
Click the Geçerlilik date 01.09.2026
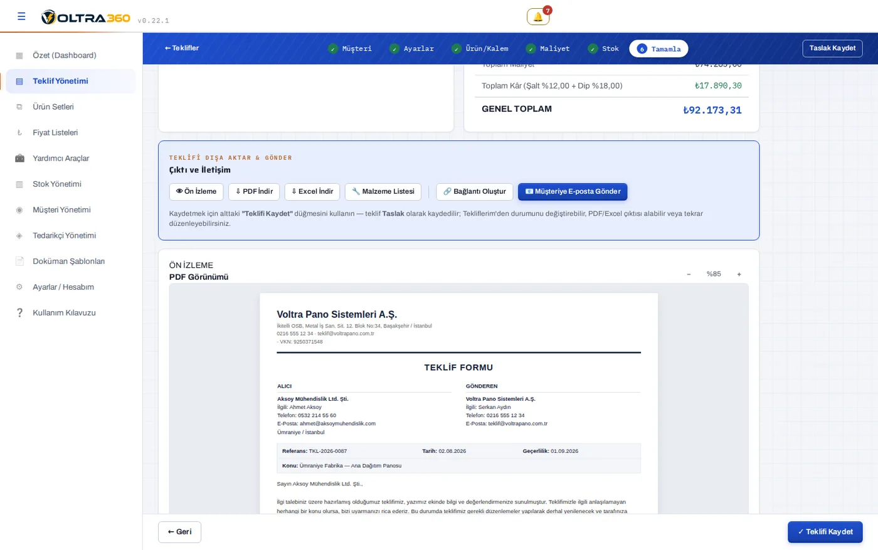tap(564, 451)
